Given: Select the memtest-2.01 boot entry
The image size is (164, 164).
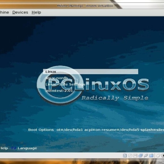Looking at the screenshot, I should click(x=59, y=91).
